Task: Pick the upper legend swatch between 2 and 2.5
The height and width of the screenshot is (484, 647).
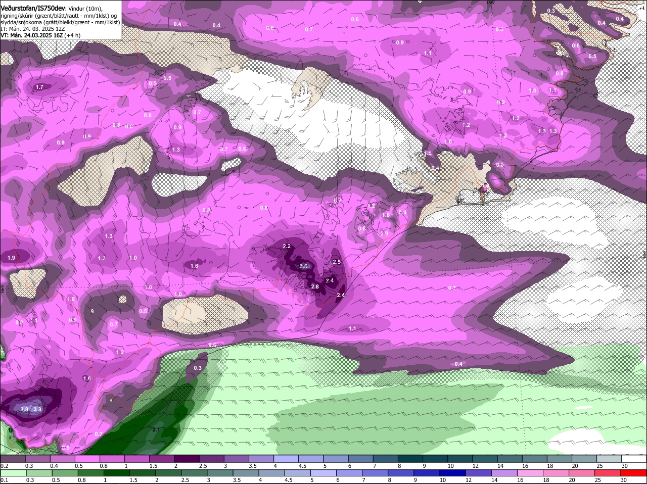Action: [187, 458]
